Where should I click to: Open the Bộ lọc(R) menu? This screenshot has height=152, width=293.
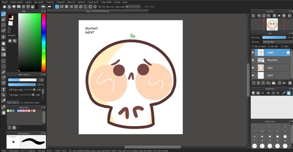pos(39,2)
